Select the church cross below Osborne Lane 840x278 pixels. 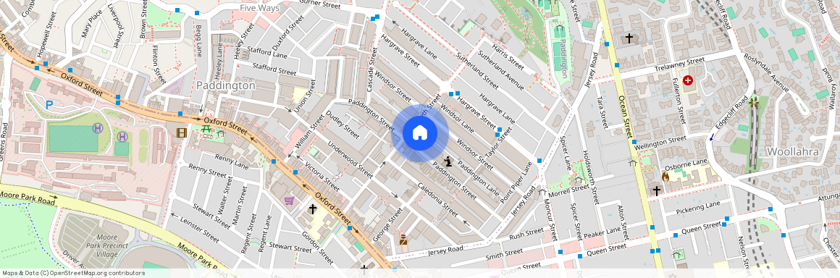[657, 190]
